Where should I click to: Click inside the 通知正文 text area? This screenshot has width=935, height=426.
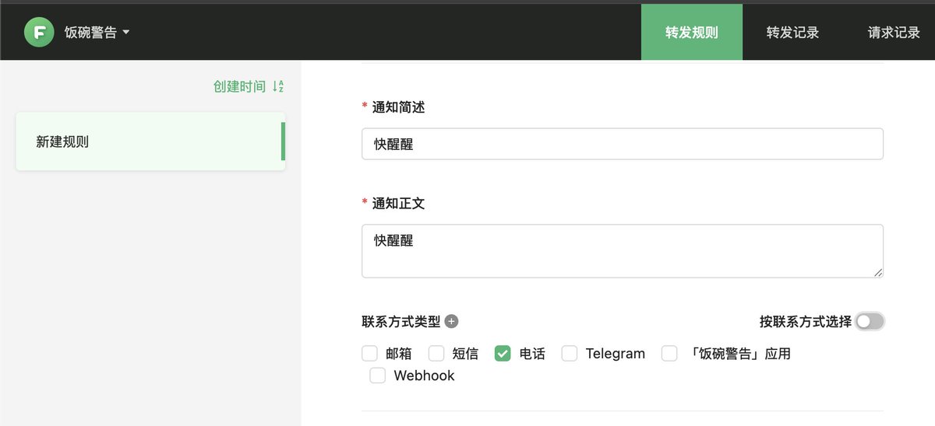pos(622,251)
